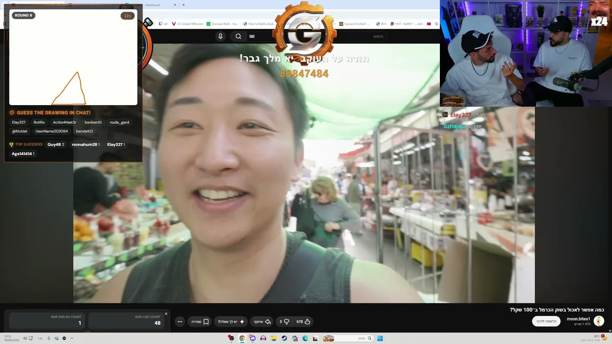
Task: Click the 22s countdown timer badge
Action: pos(127,16)
